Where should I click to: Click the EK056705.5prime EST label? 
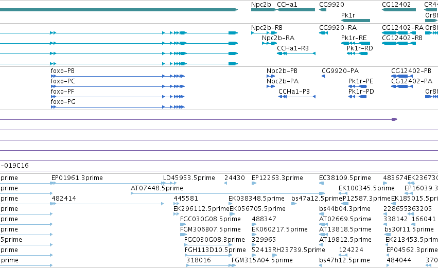pyautogui.click(x=257, y=209)
